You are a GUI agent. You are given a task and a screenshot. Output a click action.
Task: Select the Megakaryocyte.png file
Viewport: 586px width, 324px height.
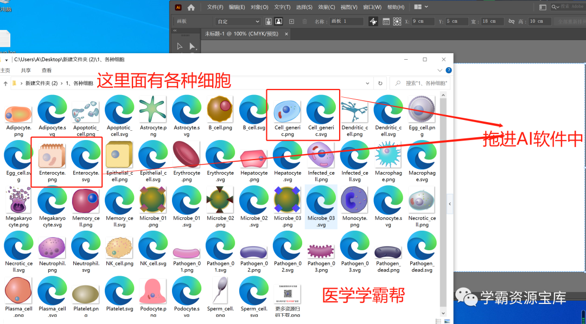18,207
